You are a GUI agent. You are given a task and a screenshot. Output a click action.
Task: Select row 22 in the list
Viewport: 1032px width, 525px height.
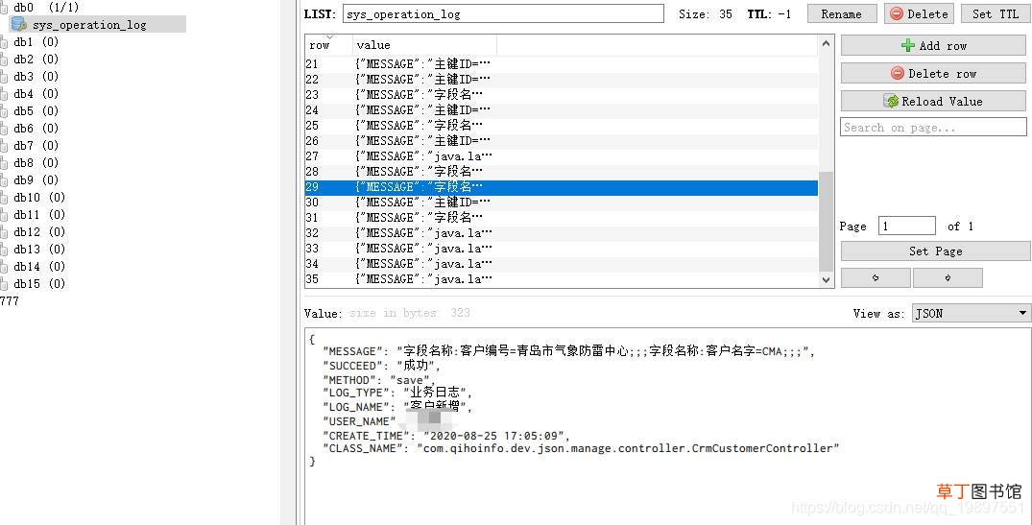(562, 79)
